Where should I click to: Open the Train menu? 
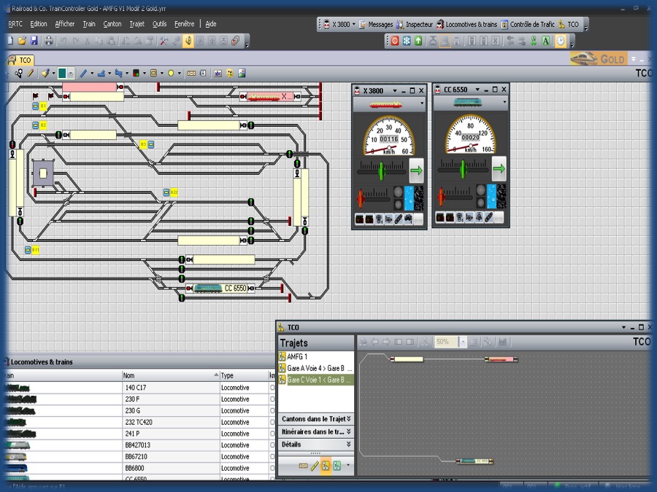[89, 24]
